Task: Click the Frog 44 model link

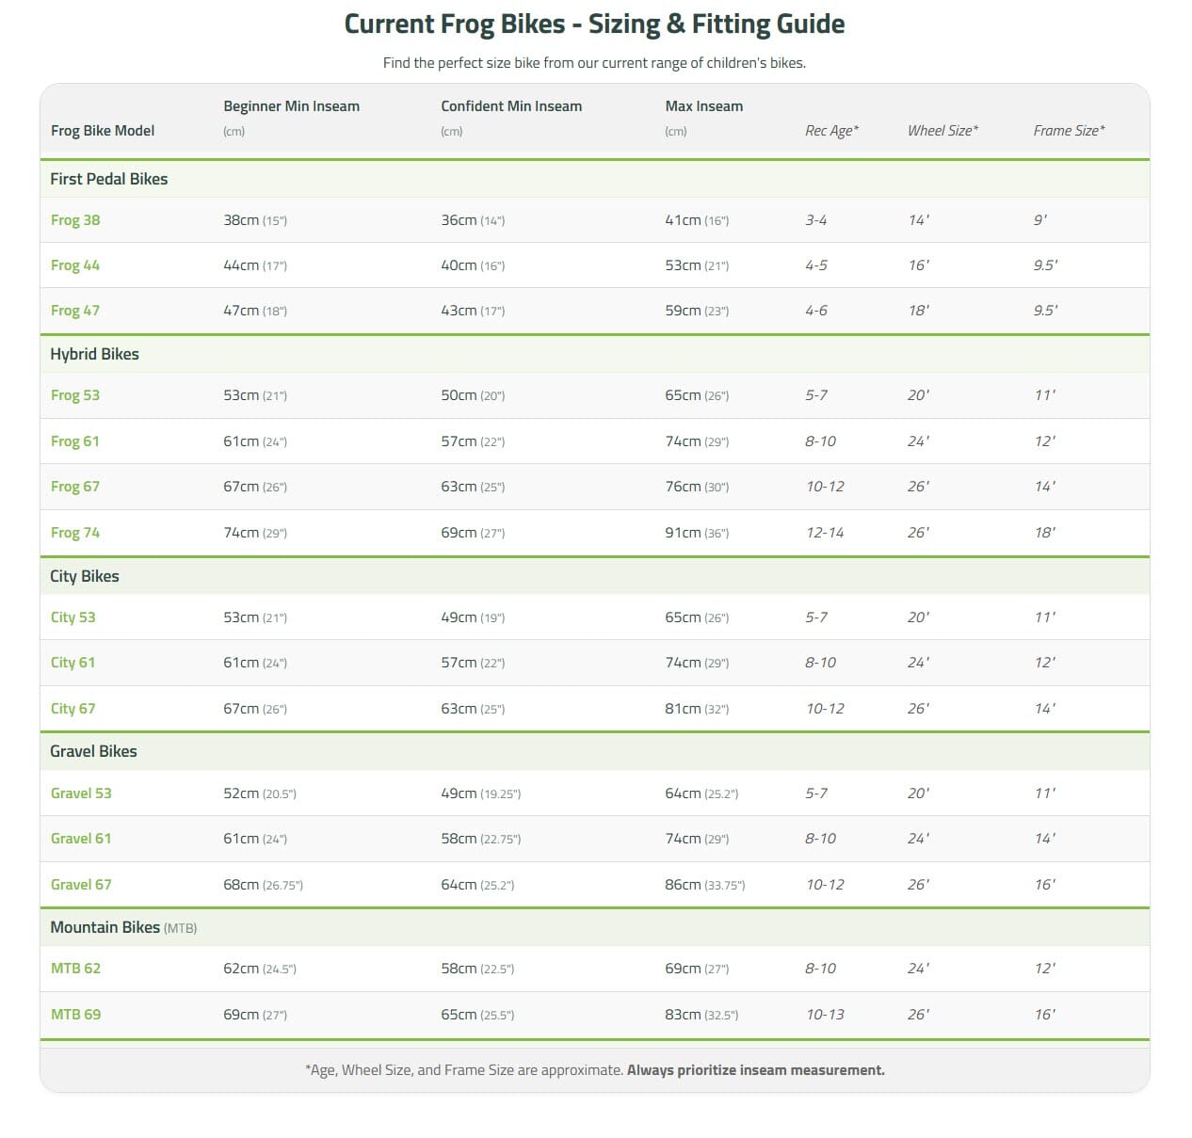Action: [x=75, y=265]
